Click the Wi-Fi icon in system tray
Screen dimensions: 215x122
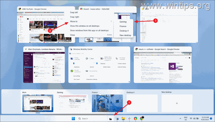pyautogui.click(x=191, y=119)
